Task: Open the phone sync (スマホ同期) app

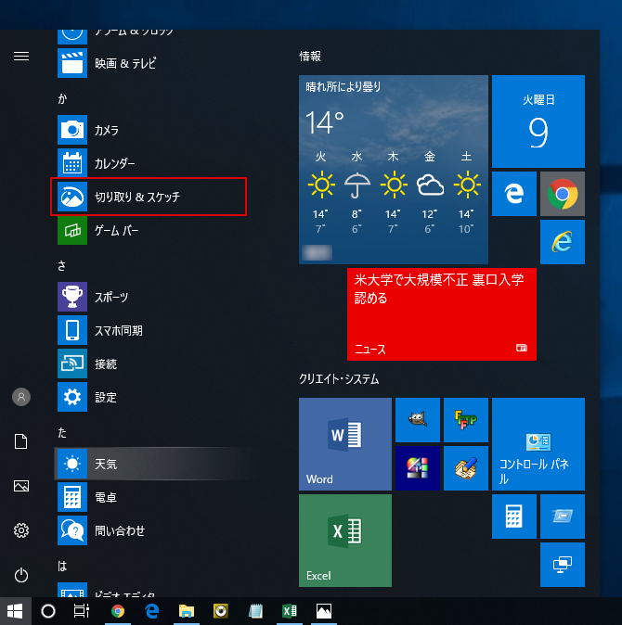Action: pyautogui.click(x=151, y=330)
